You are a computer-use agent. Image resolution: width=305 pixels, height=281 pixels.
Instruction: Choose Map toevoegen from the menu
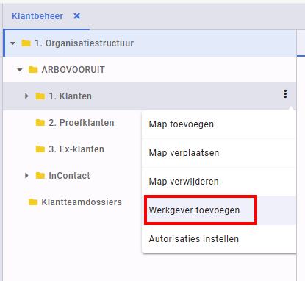click(219, 124)
